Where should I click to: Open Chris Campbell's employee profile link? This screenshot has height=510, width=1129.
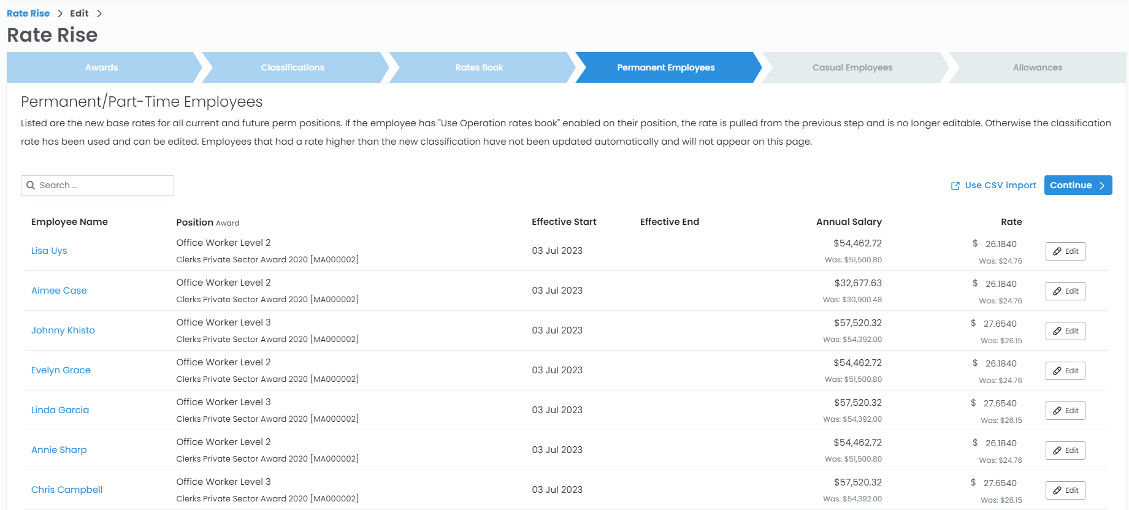coord(67,490)
